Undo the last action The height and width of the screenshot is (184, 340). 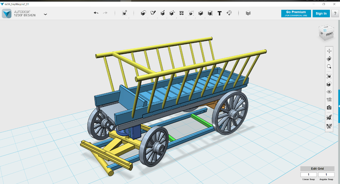tap(96, 13)
